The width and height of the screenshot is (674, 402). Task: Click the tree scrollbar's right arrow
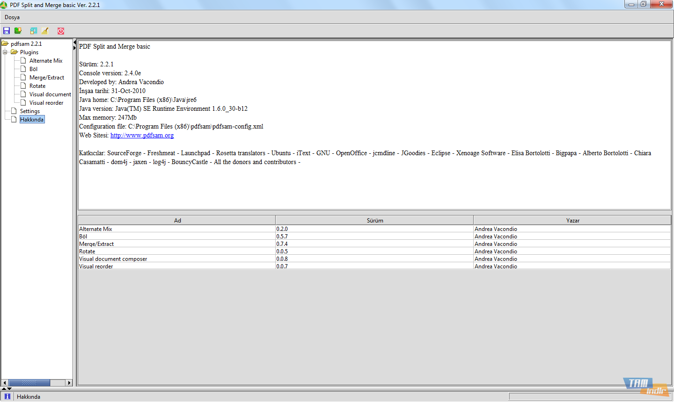(69, 382)
